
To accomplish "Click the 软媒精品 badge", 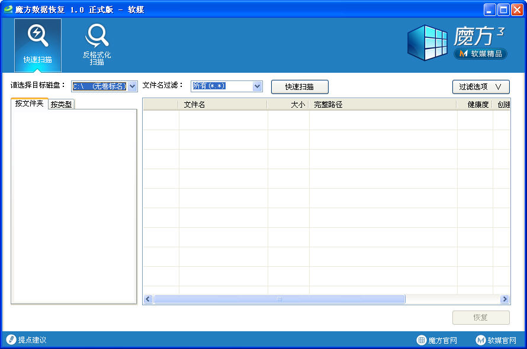I will point(480,54).
